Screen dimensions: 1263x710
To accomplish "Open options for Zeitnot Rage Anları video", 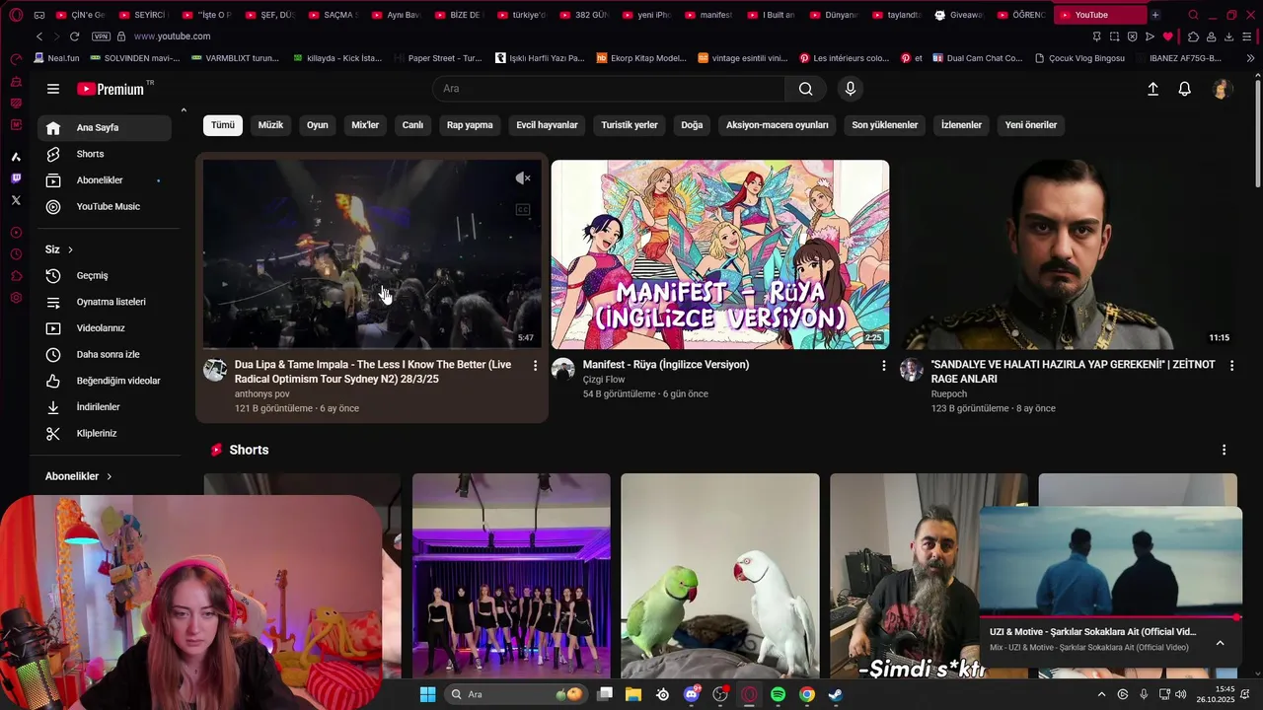I will [x=1231, y=366].
